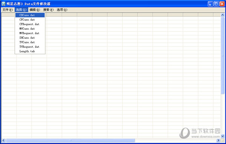Click horizontal scrollbar left arrow
226x144 pixels.
3,140
